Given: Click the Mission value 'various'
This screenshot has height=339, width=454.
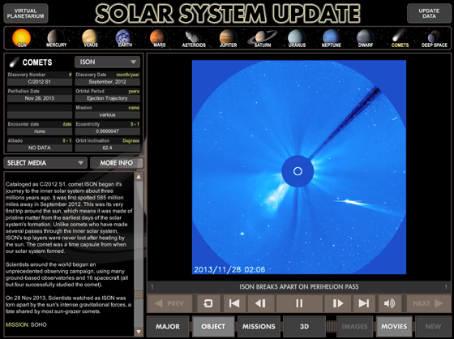Looking at the screenshot, I should [x=107, y=114].
